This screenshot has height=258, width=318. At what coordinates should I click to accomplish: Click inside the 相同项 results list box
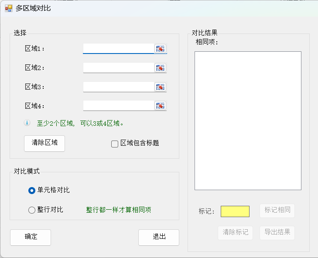point(248,121)
